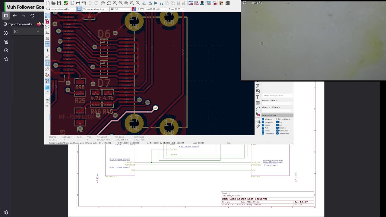Select the Measure ruler tool

click(x=258, y=127)
